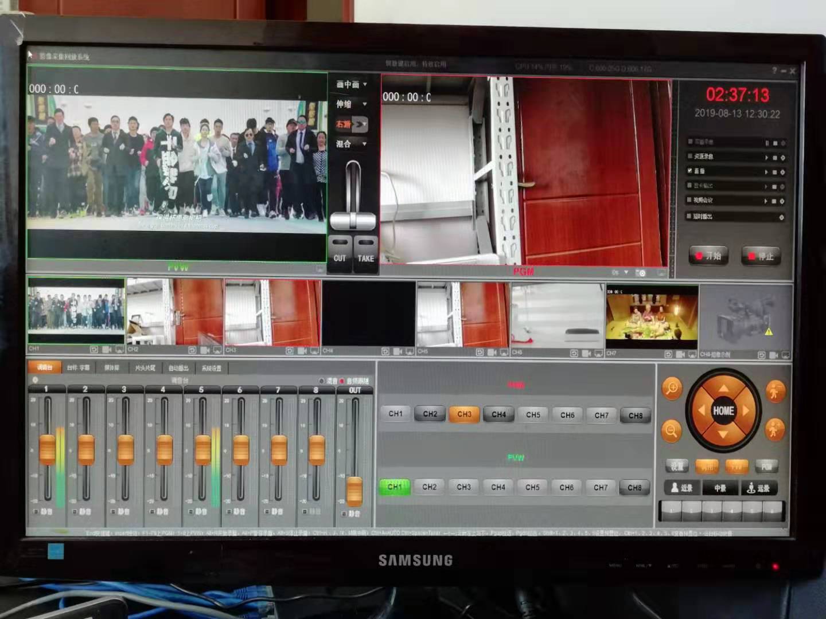
Task: Click the settings gear on the 延时播出 row
Action: point(782,217)
